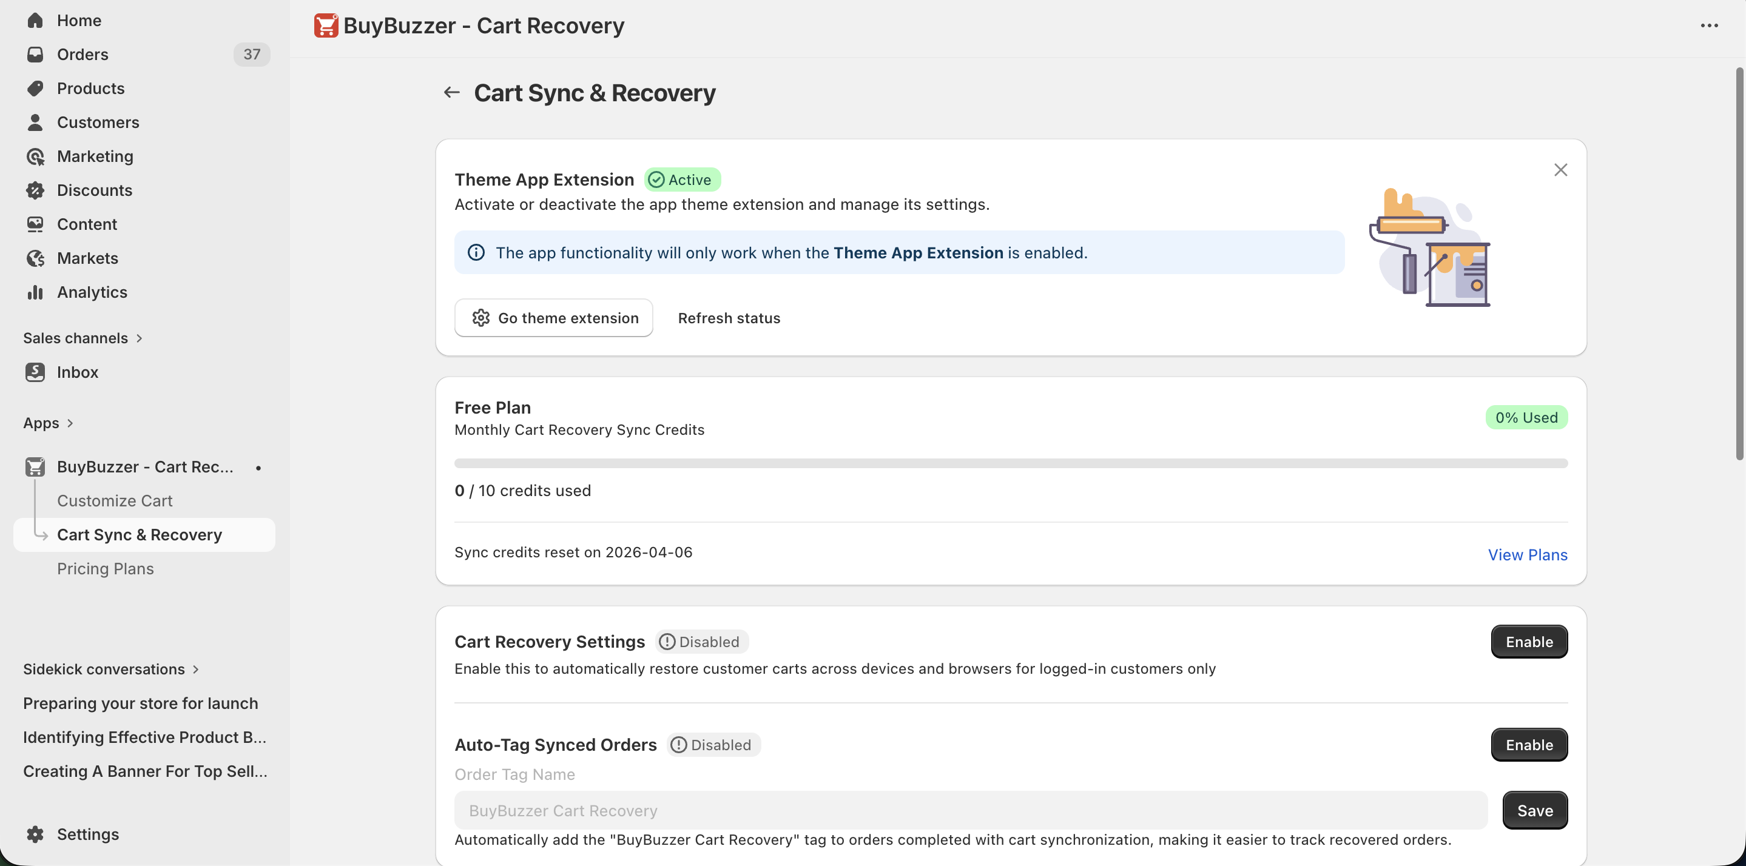Open Shopify Settings via the gear icon

point(36,834)
